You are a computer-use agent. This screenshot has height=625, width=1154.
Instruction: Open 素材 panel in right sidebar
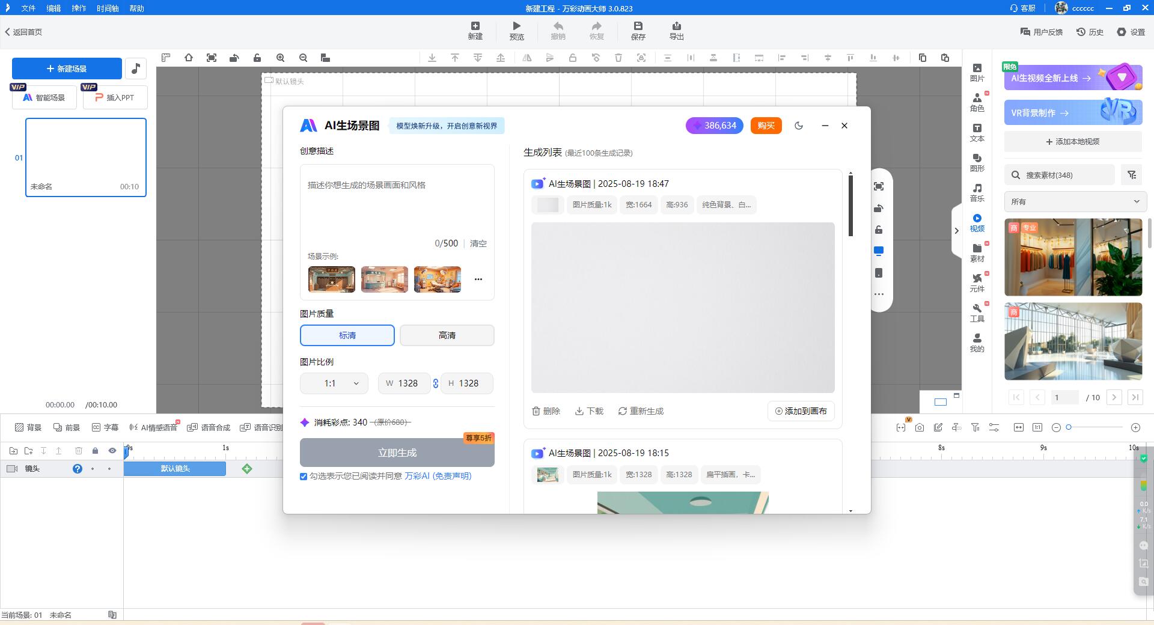977,253
